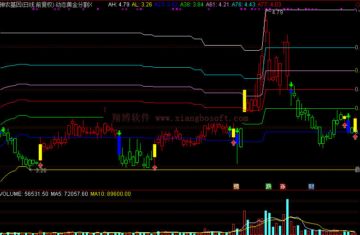Close the 动态黄金分割 indicator via its X
This screenshot has height=235, width=360.
(90, 4)
